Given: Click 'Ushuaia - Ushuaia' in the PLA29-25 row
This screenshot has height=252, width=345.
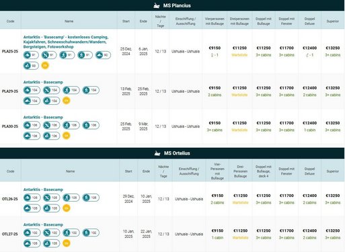Looking at the screenshot, I should point(186,91).
